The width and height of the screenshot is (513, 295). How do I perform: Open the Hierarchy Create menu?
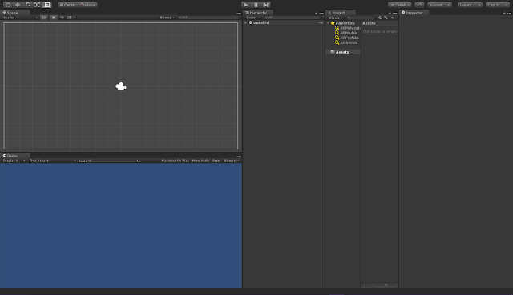(x=253, y=18)
